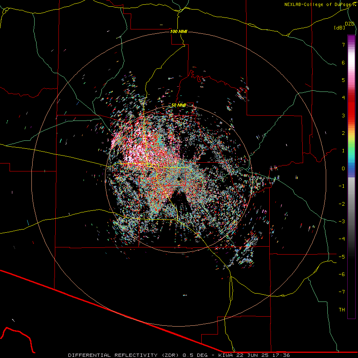The image size is (358, 358).
Task: Click the radar site center dot
Action: [x=179, y=179]
